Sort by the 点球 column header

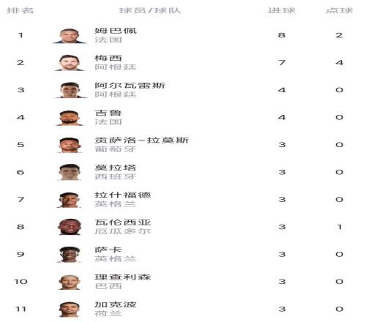tap(340, 10)
